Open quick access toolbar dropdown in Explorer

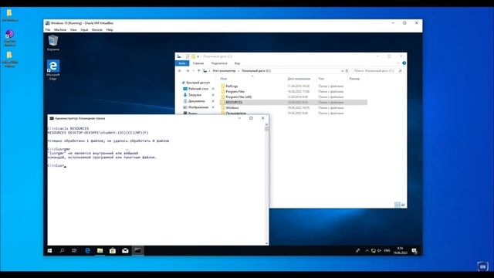coord(198,56)
